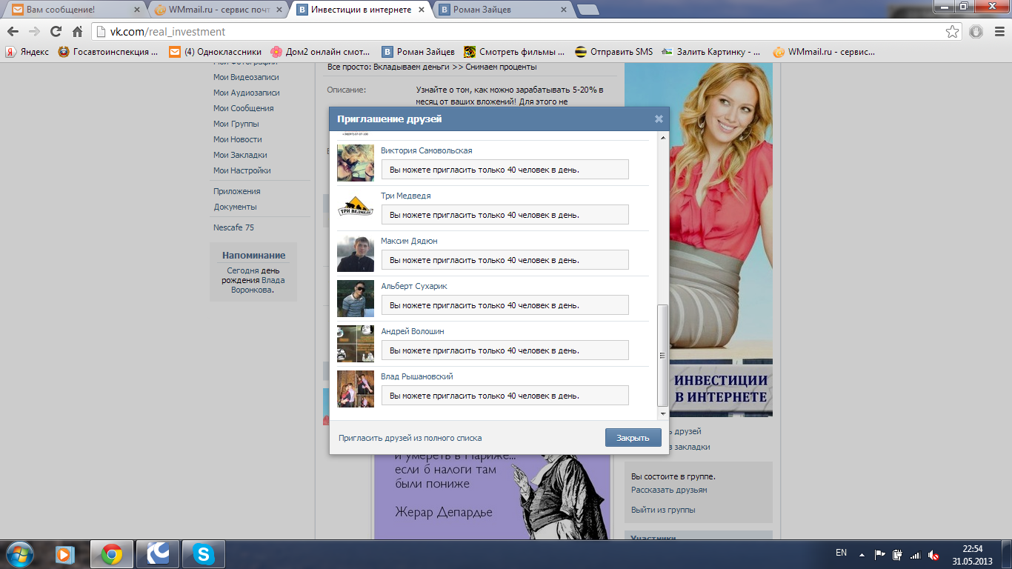Open Отправить SMS bookmark

[x=614, y=52]
